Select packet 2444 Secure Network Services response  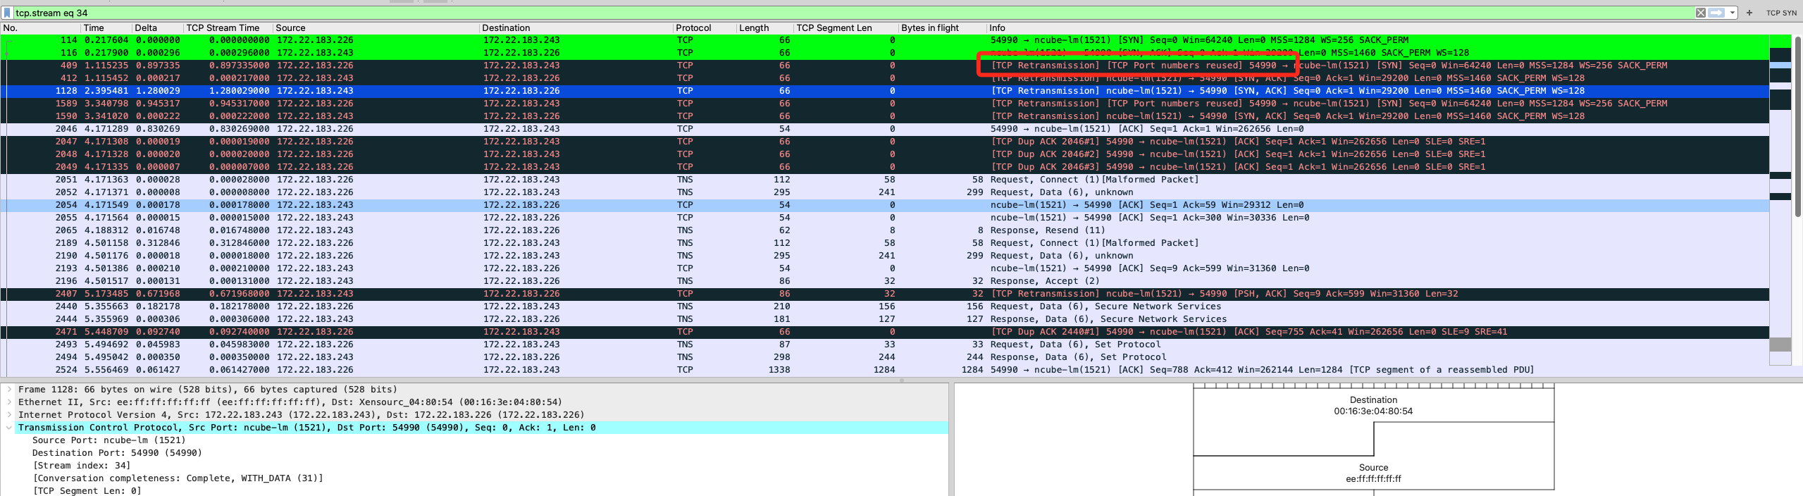pos(884,319)
